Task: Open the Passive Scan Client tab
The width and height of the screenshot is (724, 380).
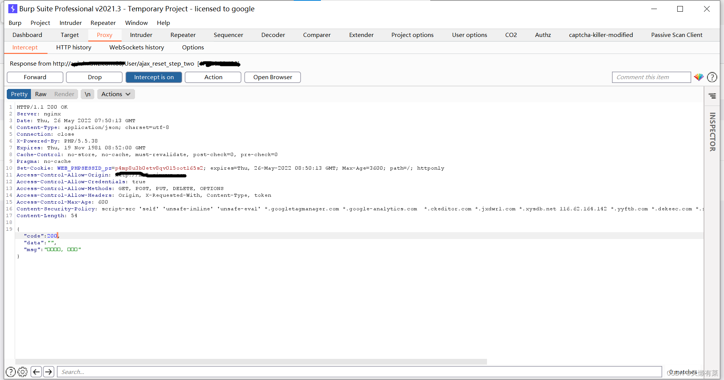Action: (x=677, y=35)
